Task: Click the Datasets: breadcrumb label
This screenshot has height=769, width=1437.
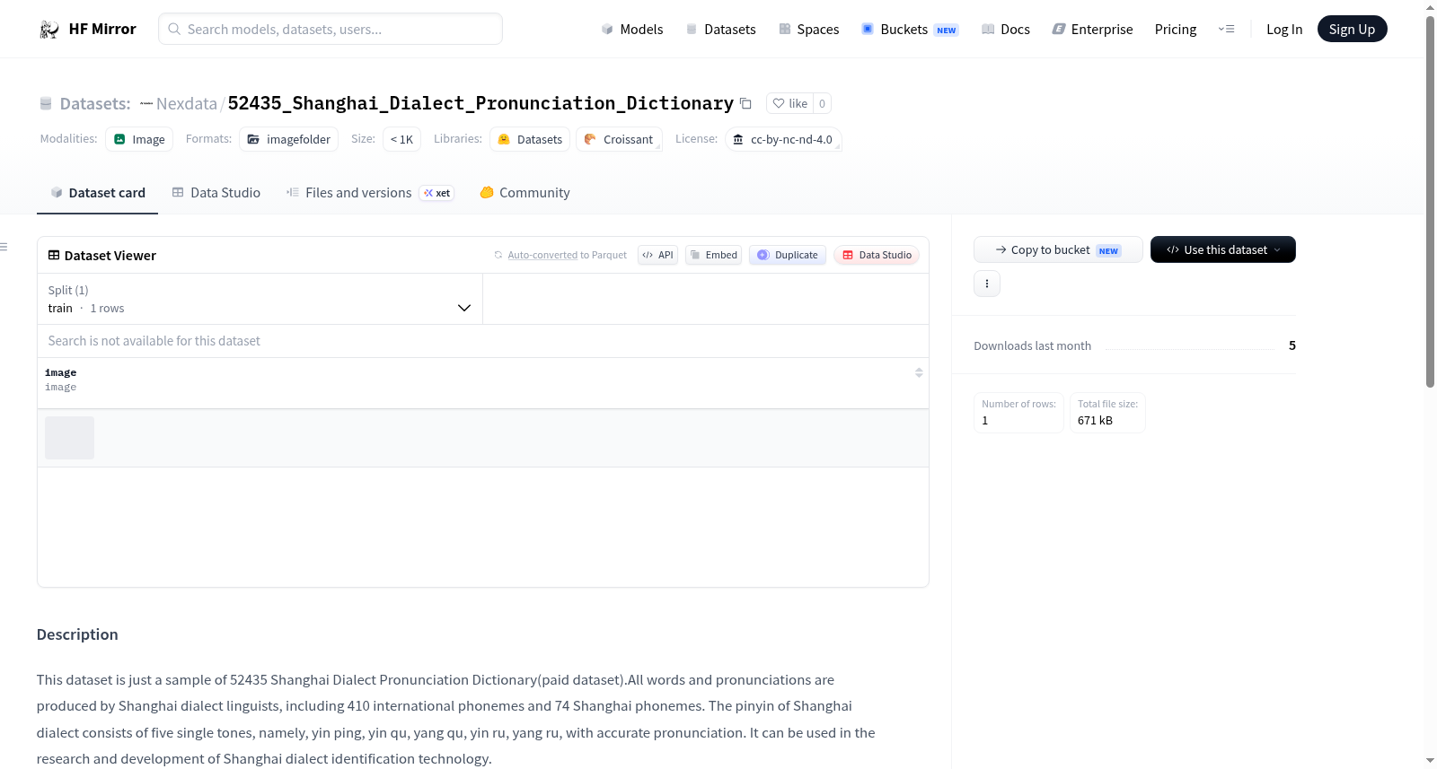Action: [94, 103]
